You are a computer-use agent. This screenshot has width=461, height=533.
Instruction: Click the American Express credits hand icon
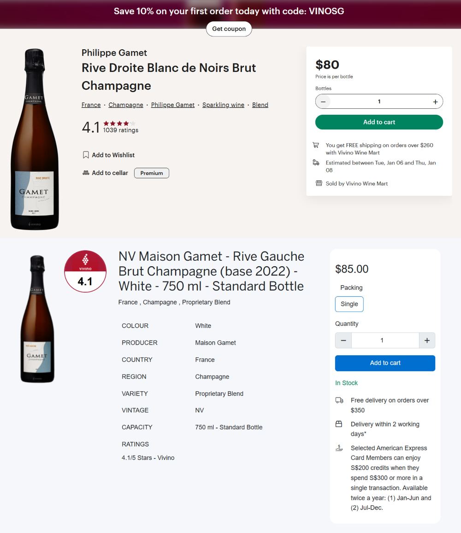coord(339,448)
